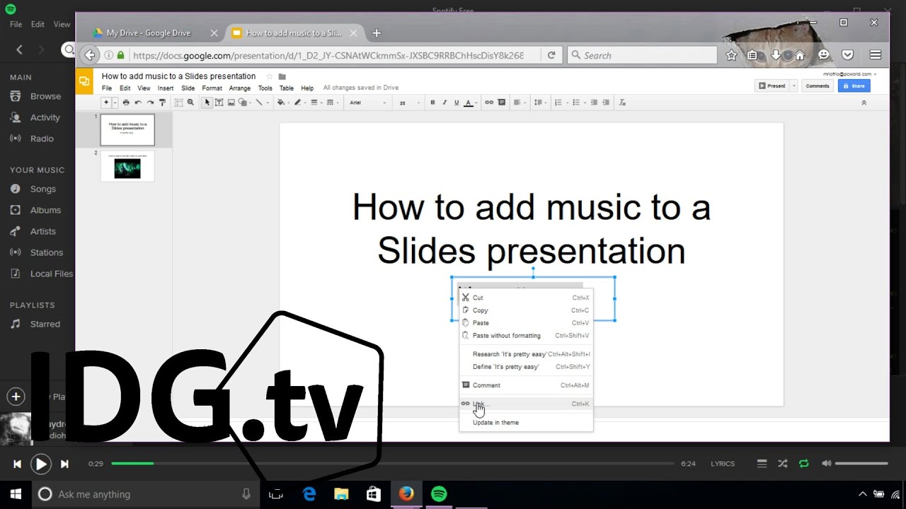Toggle Spotify repeat
Screen dimensions: 906x509
(803, 464)
